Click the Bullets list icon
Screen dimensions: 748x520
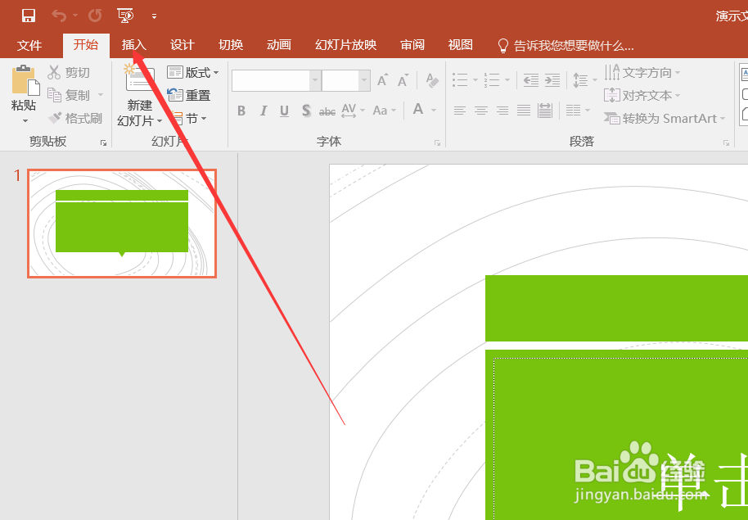click(x=460, y=79)
